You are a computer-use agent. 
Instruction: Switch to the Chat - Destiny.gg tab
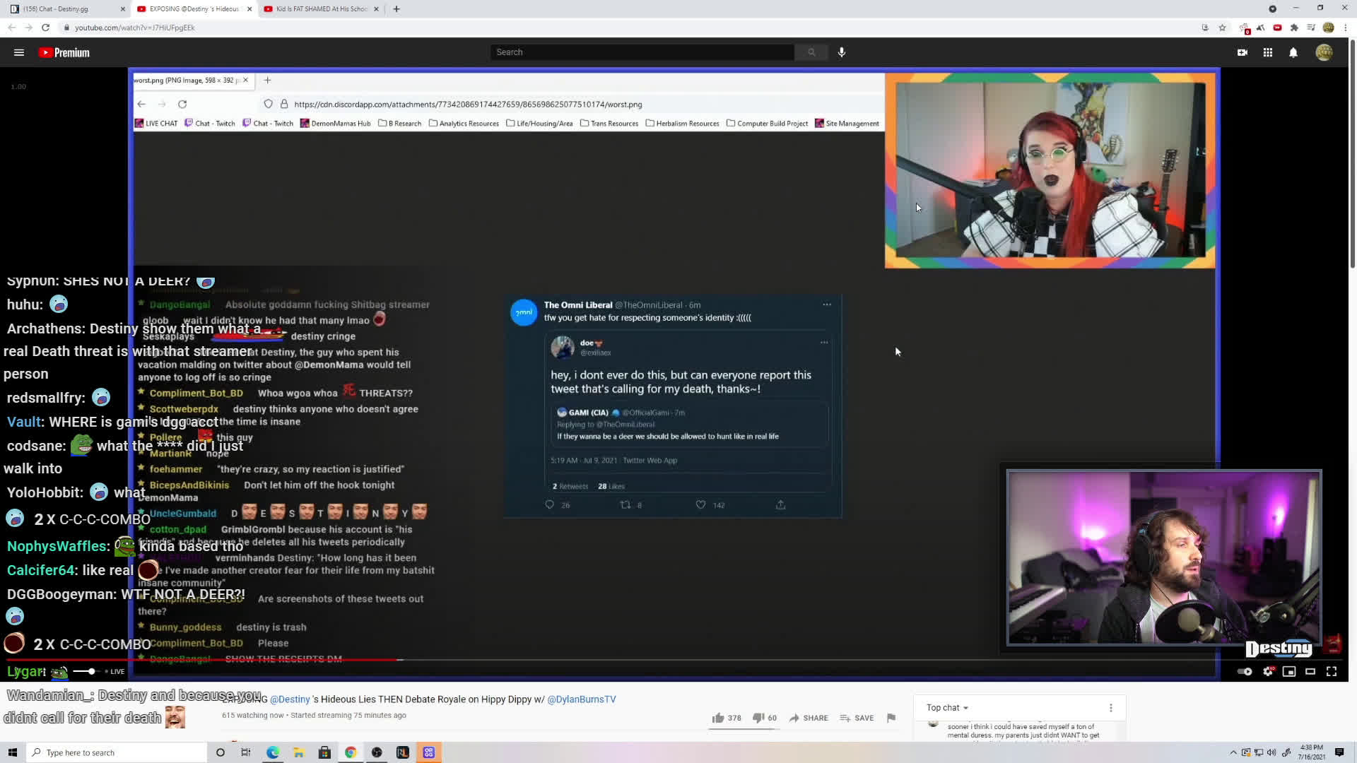68,9
